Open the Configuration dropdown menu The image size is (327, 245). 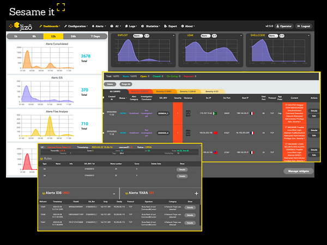click(x=77, y=26)
